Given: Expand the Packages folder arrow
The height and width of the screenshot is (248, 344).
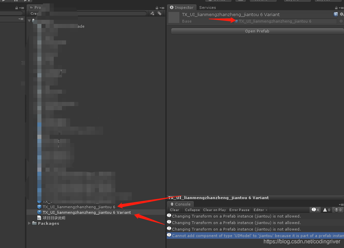Looking at the screenshot, I should 29,223.
